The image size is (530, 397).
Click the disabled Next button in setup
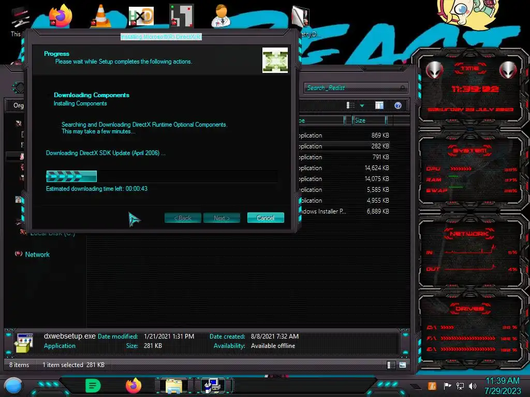[222, 218]
